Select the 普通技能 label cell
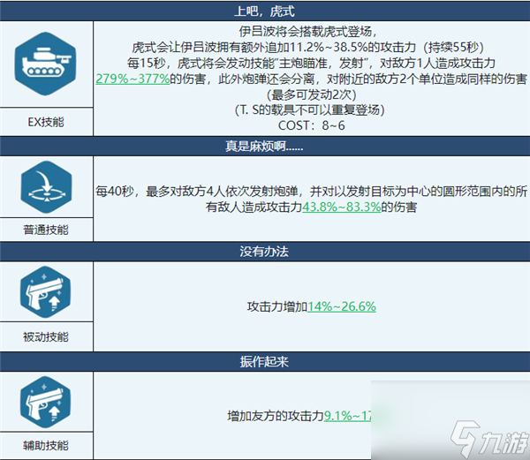The image size is (530, 460). (45, 230)
